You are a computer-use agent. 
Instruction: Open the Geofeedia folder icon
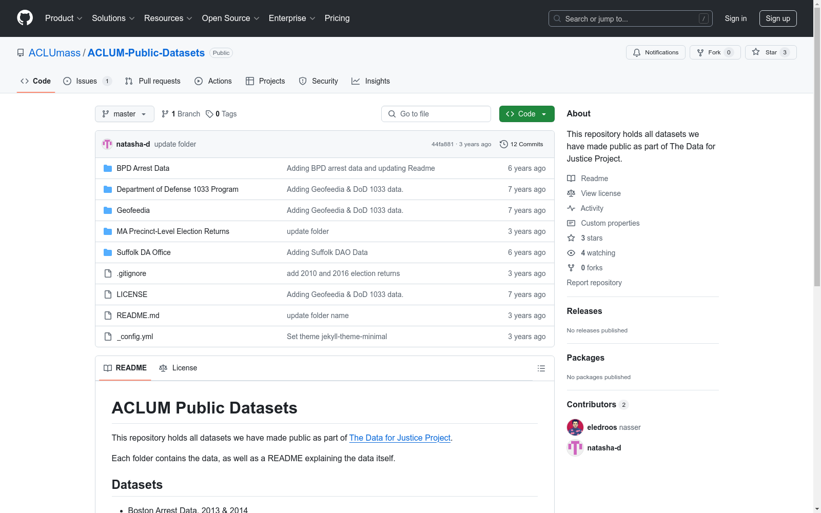pyautogui.click(x=108, y=210)
